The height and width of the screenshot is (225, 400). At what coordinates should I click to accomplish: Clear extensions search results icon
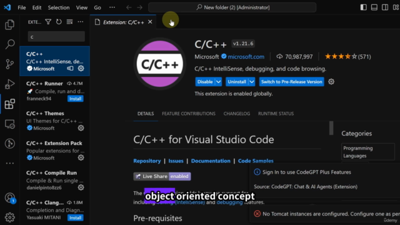pos(69,22)
